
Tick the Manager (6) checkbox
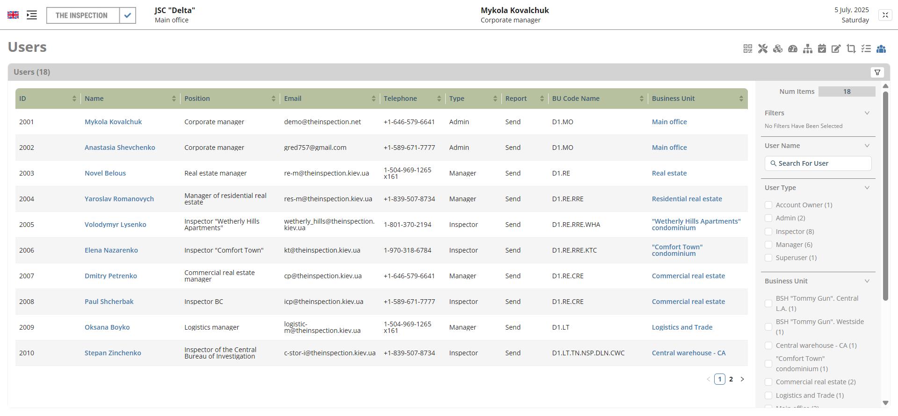[x=768, y=245]
